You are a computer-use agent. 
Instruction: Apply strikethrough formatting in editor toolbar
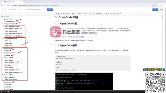(63, 14)
